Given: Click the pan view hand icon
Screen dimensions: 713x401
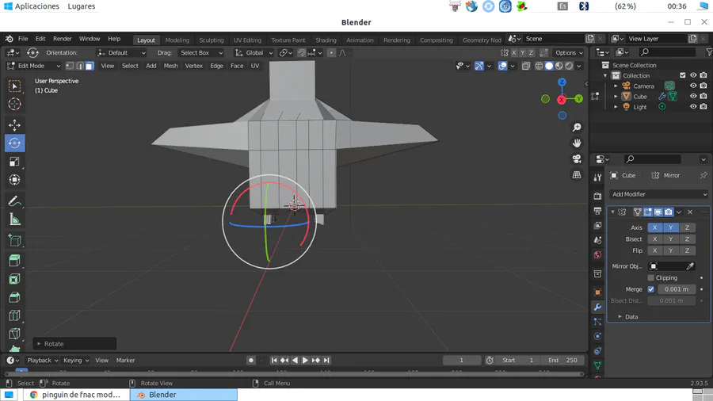Looking at the screenshot, I should [x=577, y=143].
